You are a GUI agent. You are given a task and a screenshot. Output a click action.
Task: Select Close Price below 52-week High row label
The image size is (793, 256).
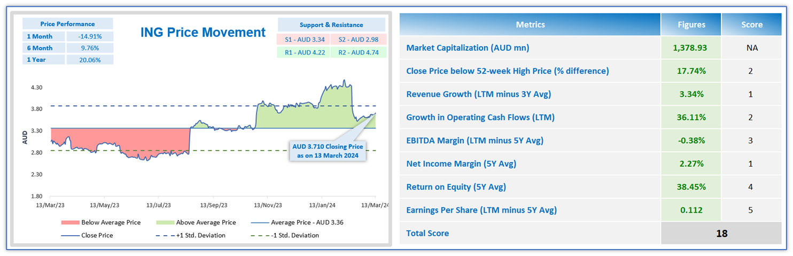(508, 71)
